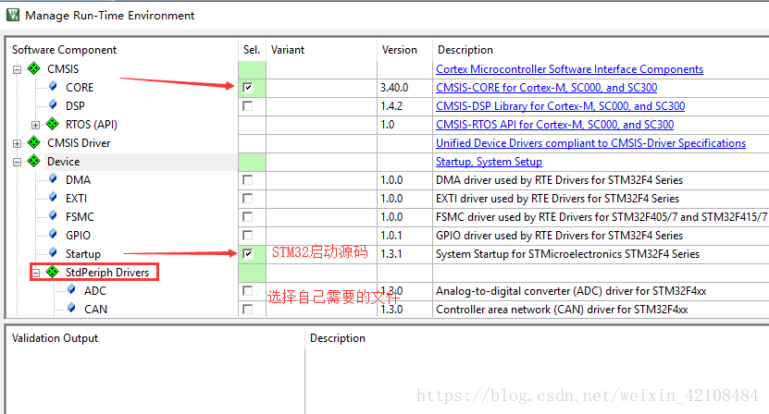Select the CMSIS Driver tree item label

79,143
